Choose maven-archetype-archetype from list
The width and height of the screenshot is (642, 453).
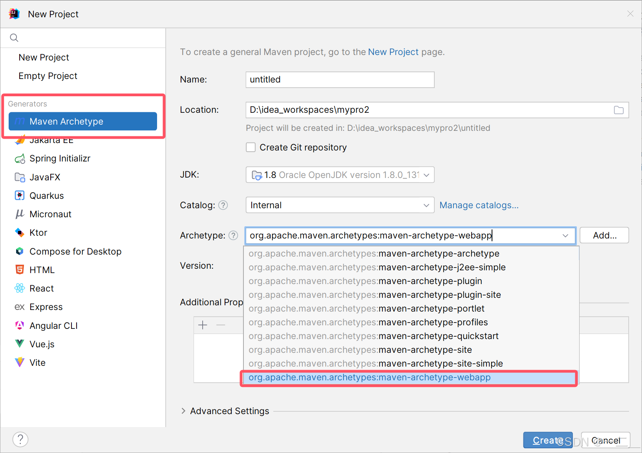(411, 253)
